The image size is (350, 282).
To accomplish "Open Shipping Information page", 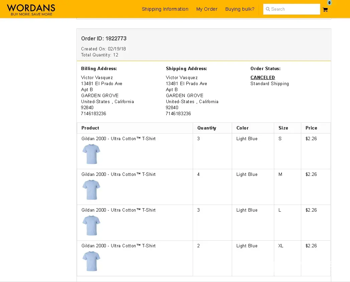I will click(165, 9).
